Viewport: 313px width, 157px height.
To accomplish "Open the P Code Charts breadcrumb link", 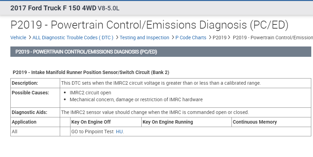I will pyautogui.click(x=191, y=38).
